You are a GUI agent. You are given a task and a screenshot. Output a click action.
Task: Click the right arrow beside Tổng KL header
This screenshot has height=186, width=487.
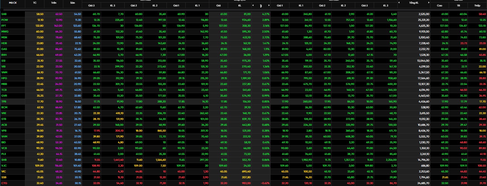429,2
